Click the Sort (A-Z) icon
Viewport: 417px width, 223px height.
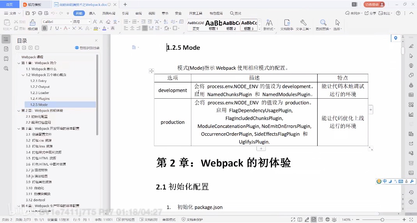pos(166,22)
